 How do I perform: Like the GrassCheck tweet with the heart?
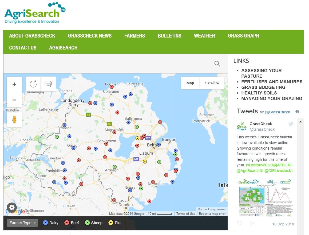239,224
